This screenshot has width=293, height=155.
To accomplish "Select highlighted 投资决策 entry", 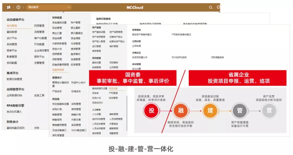I will click(113, 88).
